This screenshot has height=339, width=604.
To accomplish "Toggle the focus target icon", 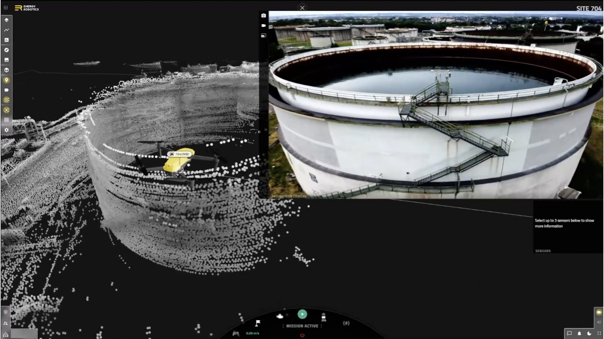I will coord(6,110).
